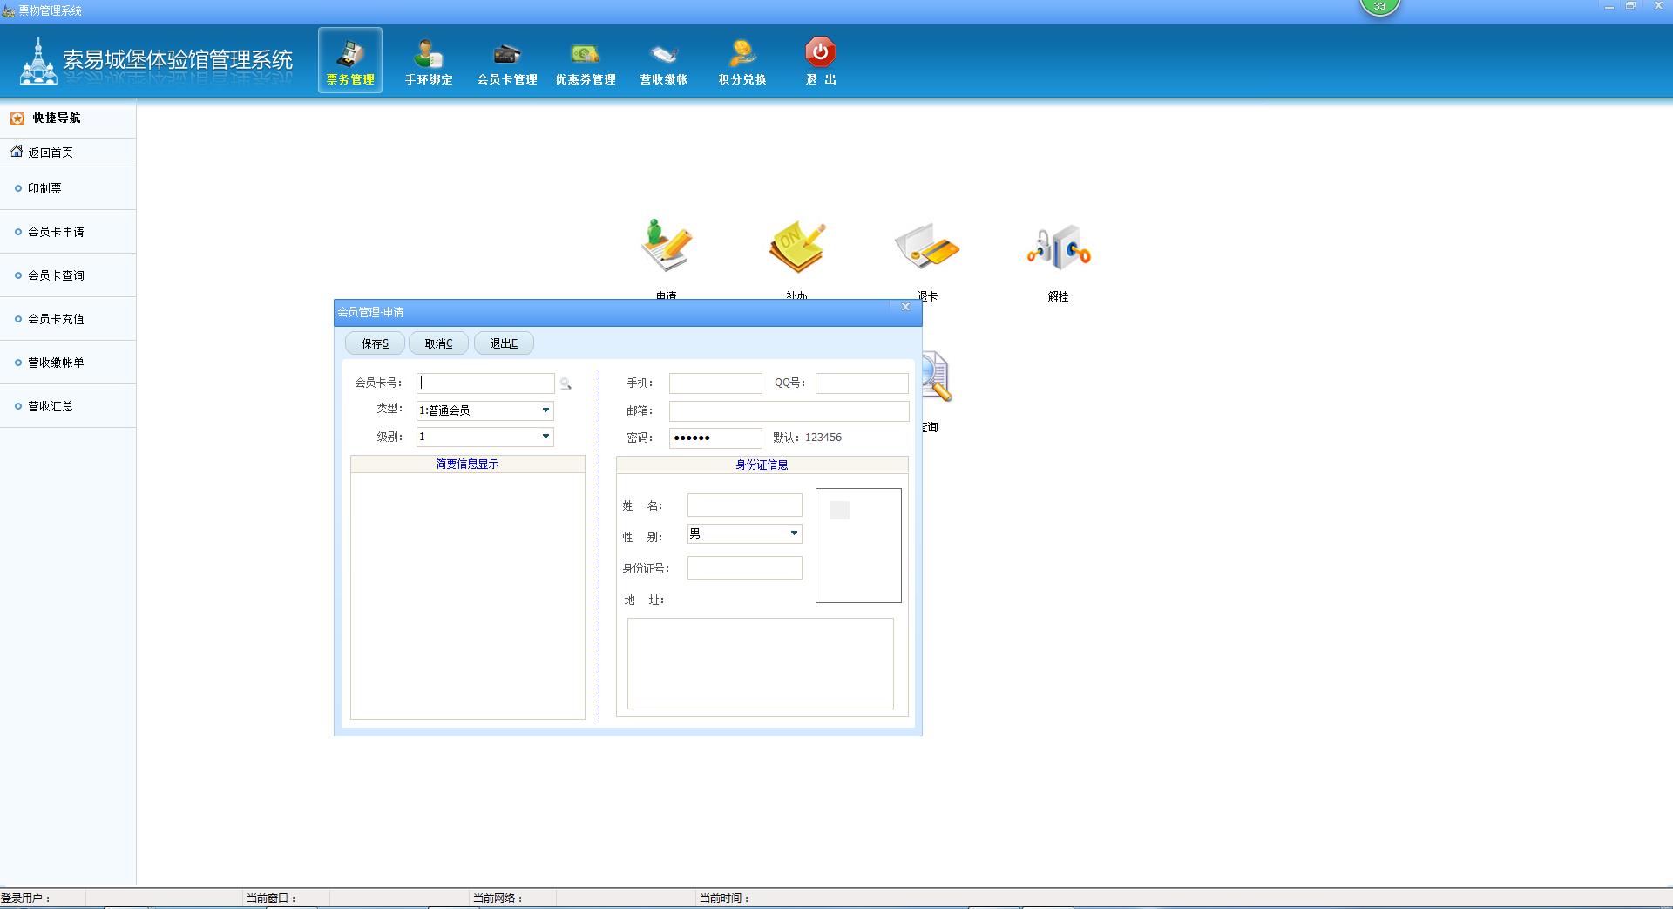Click the search icon beside 会员卡号 field
The image size is (1673, 909).
click(566, 383)
